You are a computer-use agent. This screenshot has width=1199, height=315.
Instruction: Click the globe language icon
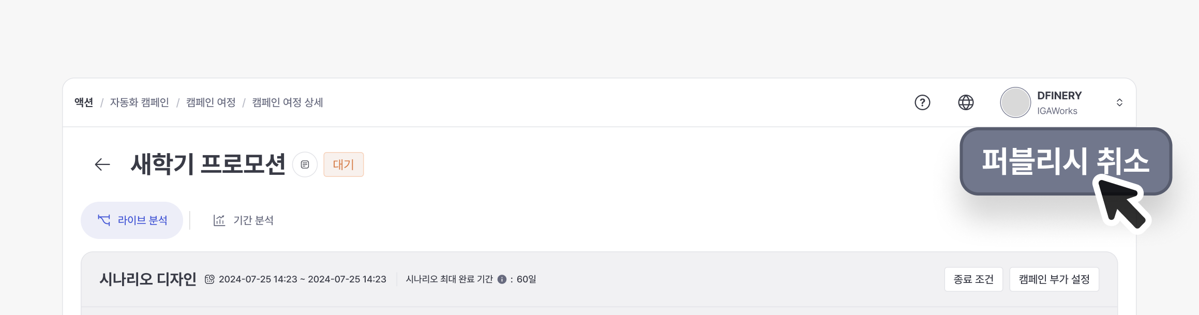click(966, 102)
